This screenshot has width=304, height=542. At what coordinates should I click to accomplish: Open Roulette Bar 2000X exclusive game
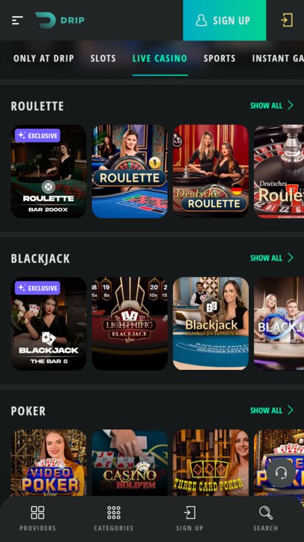click(49, 171)
